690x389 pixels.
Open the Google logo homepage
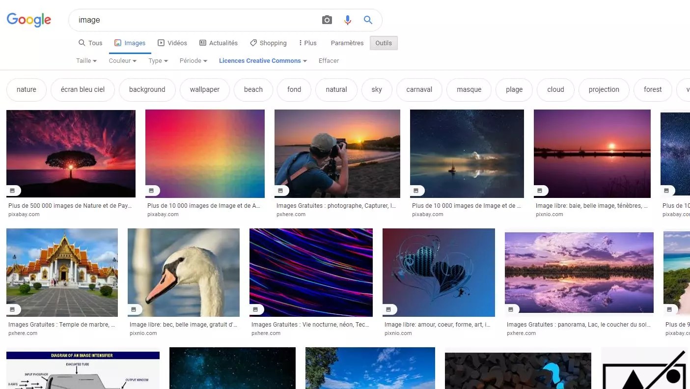[x=29, y=20]
